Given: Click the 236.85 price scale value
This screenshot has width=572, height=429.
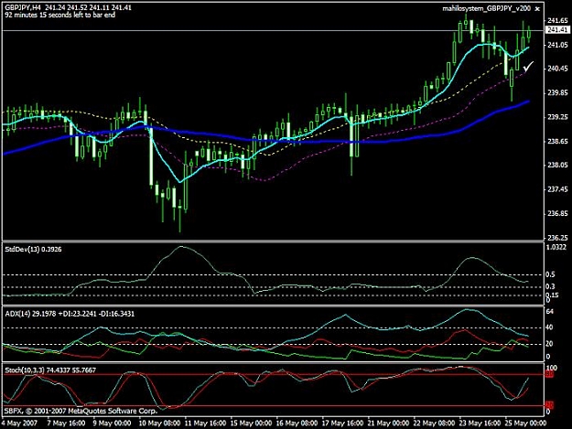Looking at the screenshot, I should tap(557, 213).
